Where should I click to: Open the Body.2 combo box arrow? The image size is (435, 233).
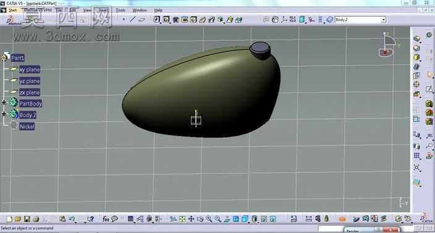click(383, 20)
